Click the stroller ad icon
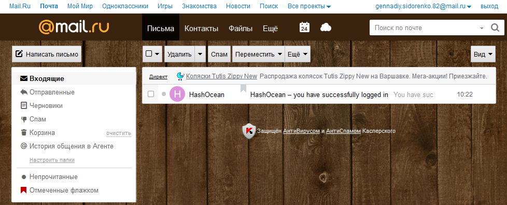This screenshot has height=205, width=507. click(x=180, y=76)
